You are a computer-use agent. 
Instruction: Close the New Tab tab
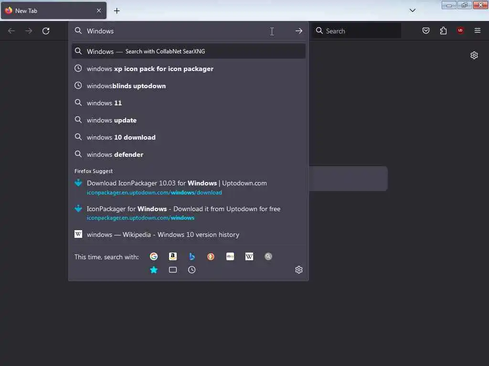point(98,10)
